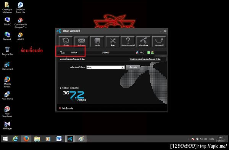Click the connect button beside the dtac dropdown
Screen dimensions: 229x150
[x=133, y=67]
